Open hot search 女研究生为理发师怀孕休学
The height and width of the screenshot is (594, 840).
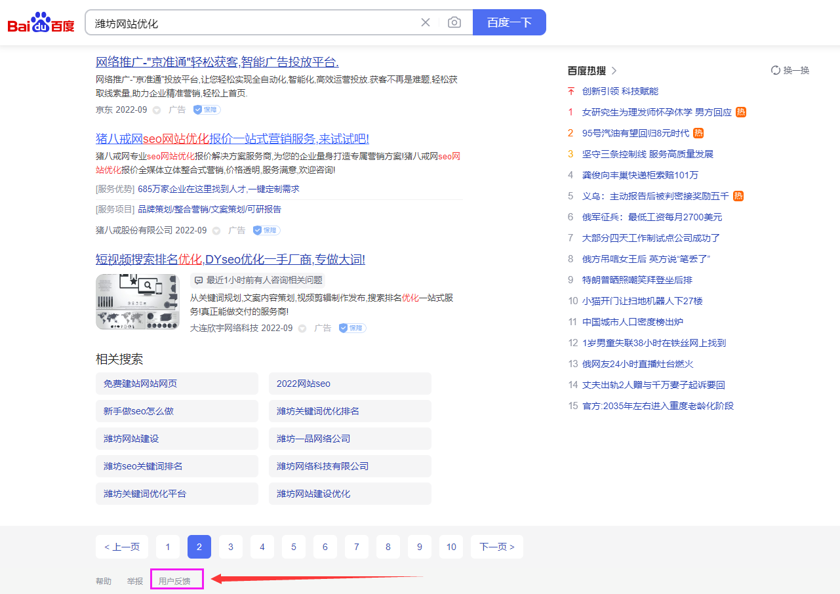click(x=657, y=112)
